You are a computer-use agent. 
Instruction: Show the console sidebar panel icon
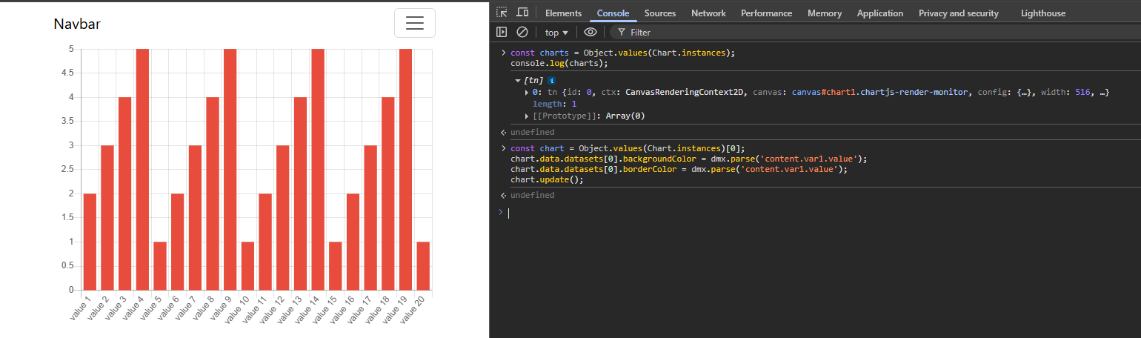[x=502, y=32]
